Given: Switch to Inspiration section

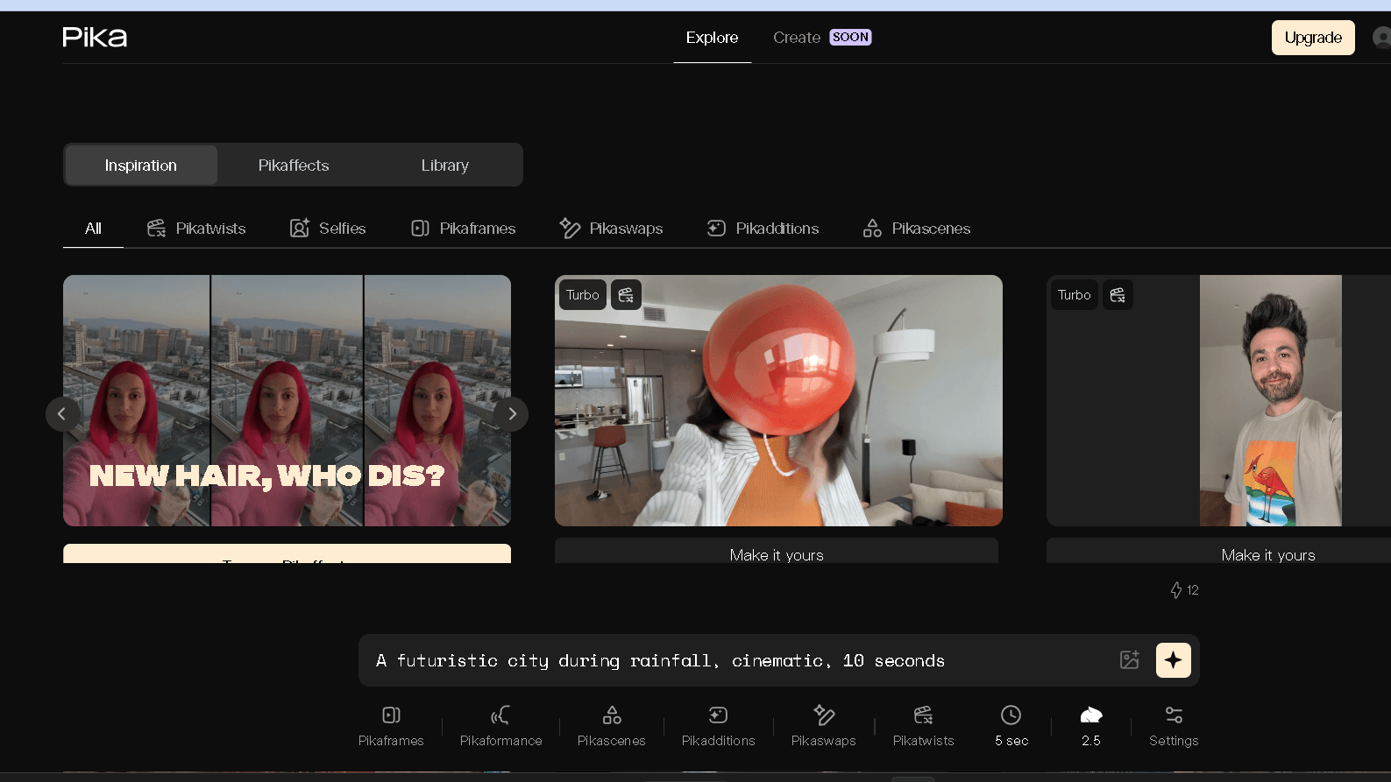Looking at the screenshot, I should [x=141, y=166].
